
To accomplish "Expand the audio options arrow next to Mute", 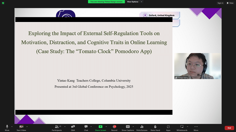I will (12, 127).
